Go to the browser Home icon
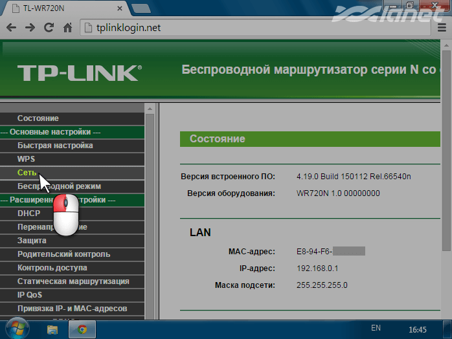This screenshot has width=452, height=339. pos(67,28)
